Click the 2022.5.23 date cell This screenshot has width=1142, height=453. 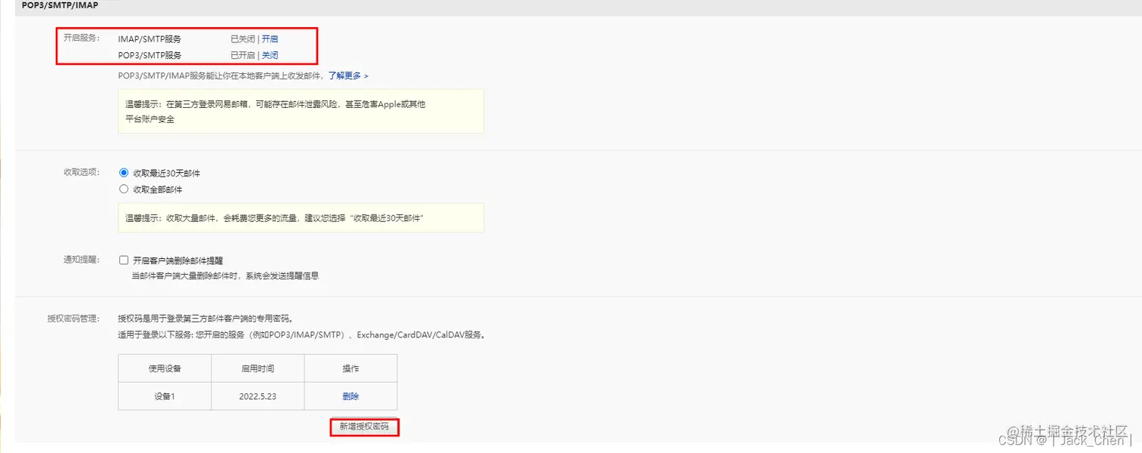point(258,396)
